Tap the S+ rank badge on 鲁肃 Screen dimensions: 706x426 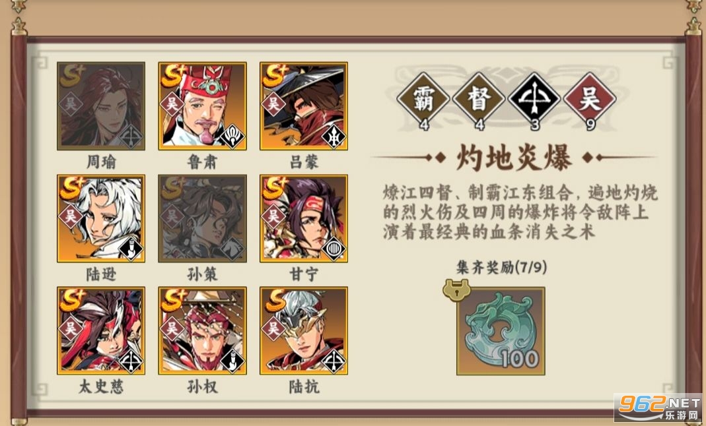(x=175, y=75)
